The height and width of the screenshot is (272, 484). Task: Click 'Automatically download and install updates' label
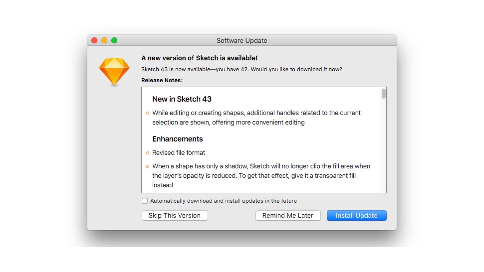pyautogui.click(x=224, y=201)
